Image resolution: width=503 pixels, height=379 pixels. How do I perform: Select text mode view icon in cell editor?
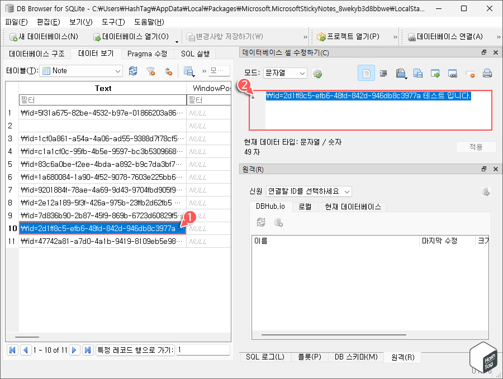tap(366, 73)
